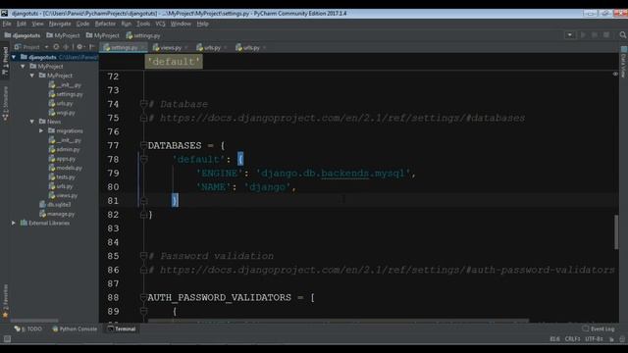Open the Event Log
Screen dimensions: 628x353
click(x=599, y=329)
